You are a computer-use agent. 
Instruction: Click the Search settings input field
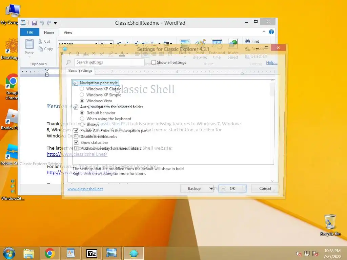tap(109, 62)
